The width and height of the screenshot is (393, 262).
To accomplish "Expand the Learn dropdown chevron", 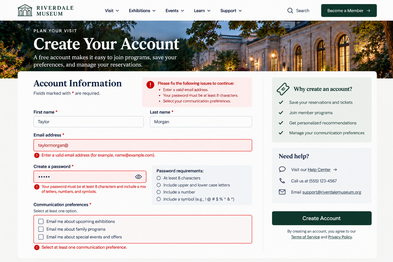I will click(209, 11).
